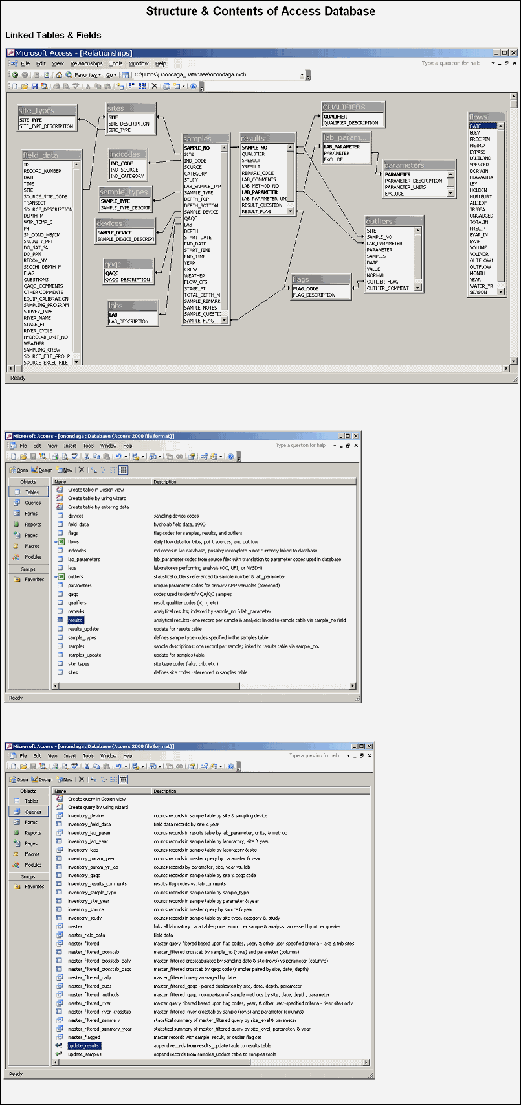Click Details view icon in Tables window
The height and width of the screenshot is (1105, 521).
123,470
